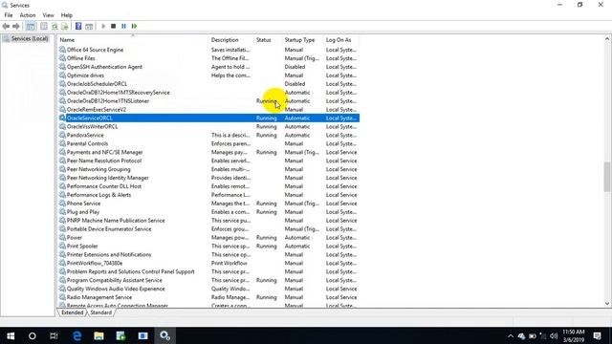The width and height of the screenshot is (612, 344).
Task: Select the Office 64 Source Engine service
Action: coord(95,50)
